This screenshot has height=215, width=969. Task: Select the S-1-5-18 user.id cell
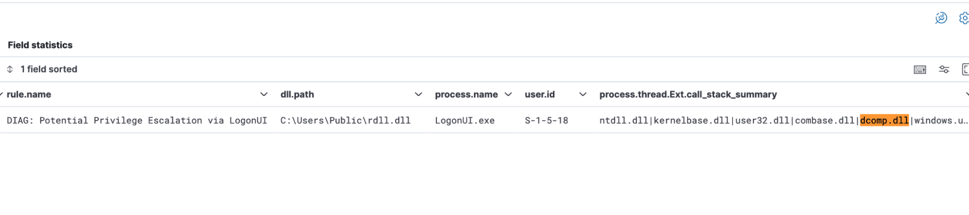pos(546,121)
